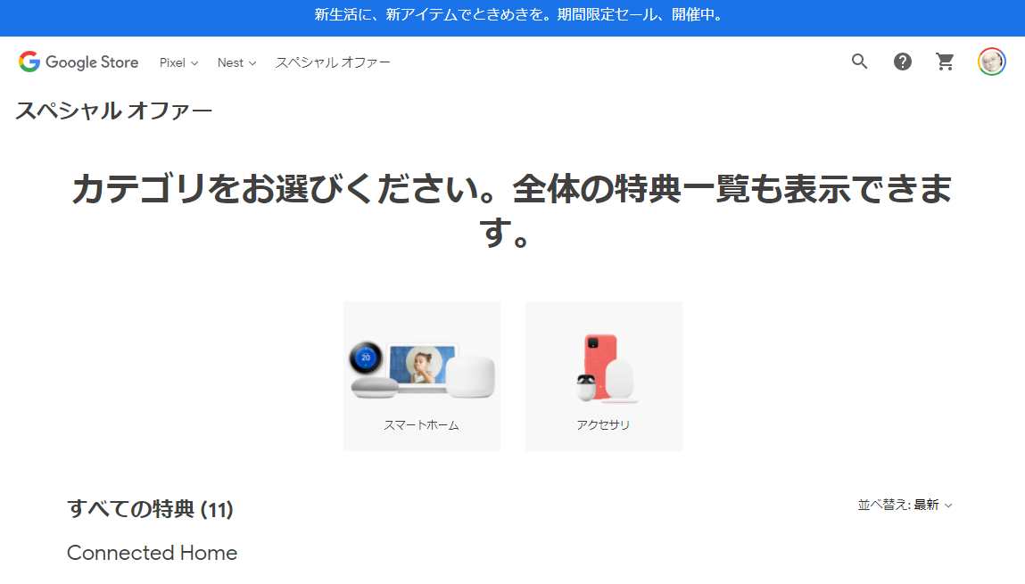Click the アクセサリ label text
1025x584 pixels.
[x=603, y=425]
